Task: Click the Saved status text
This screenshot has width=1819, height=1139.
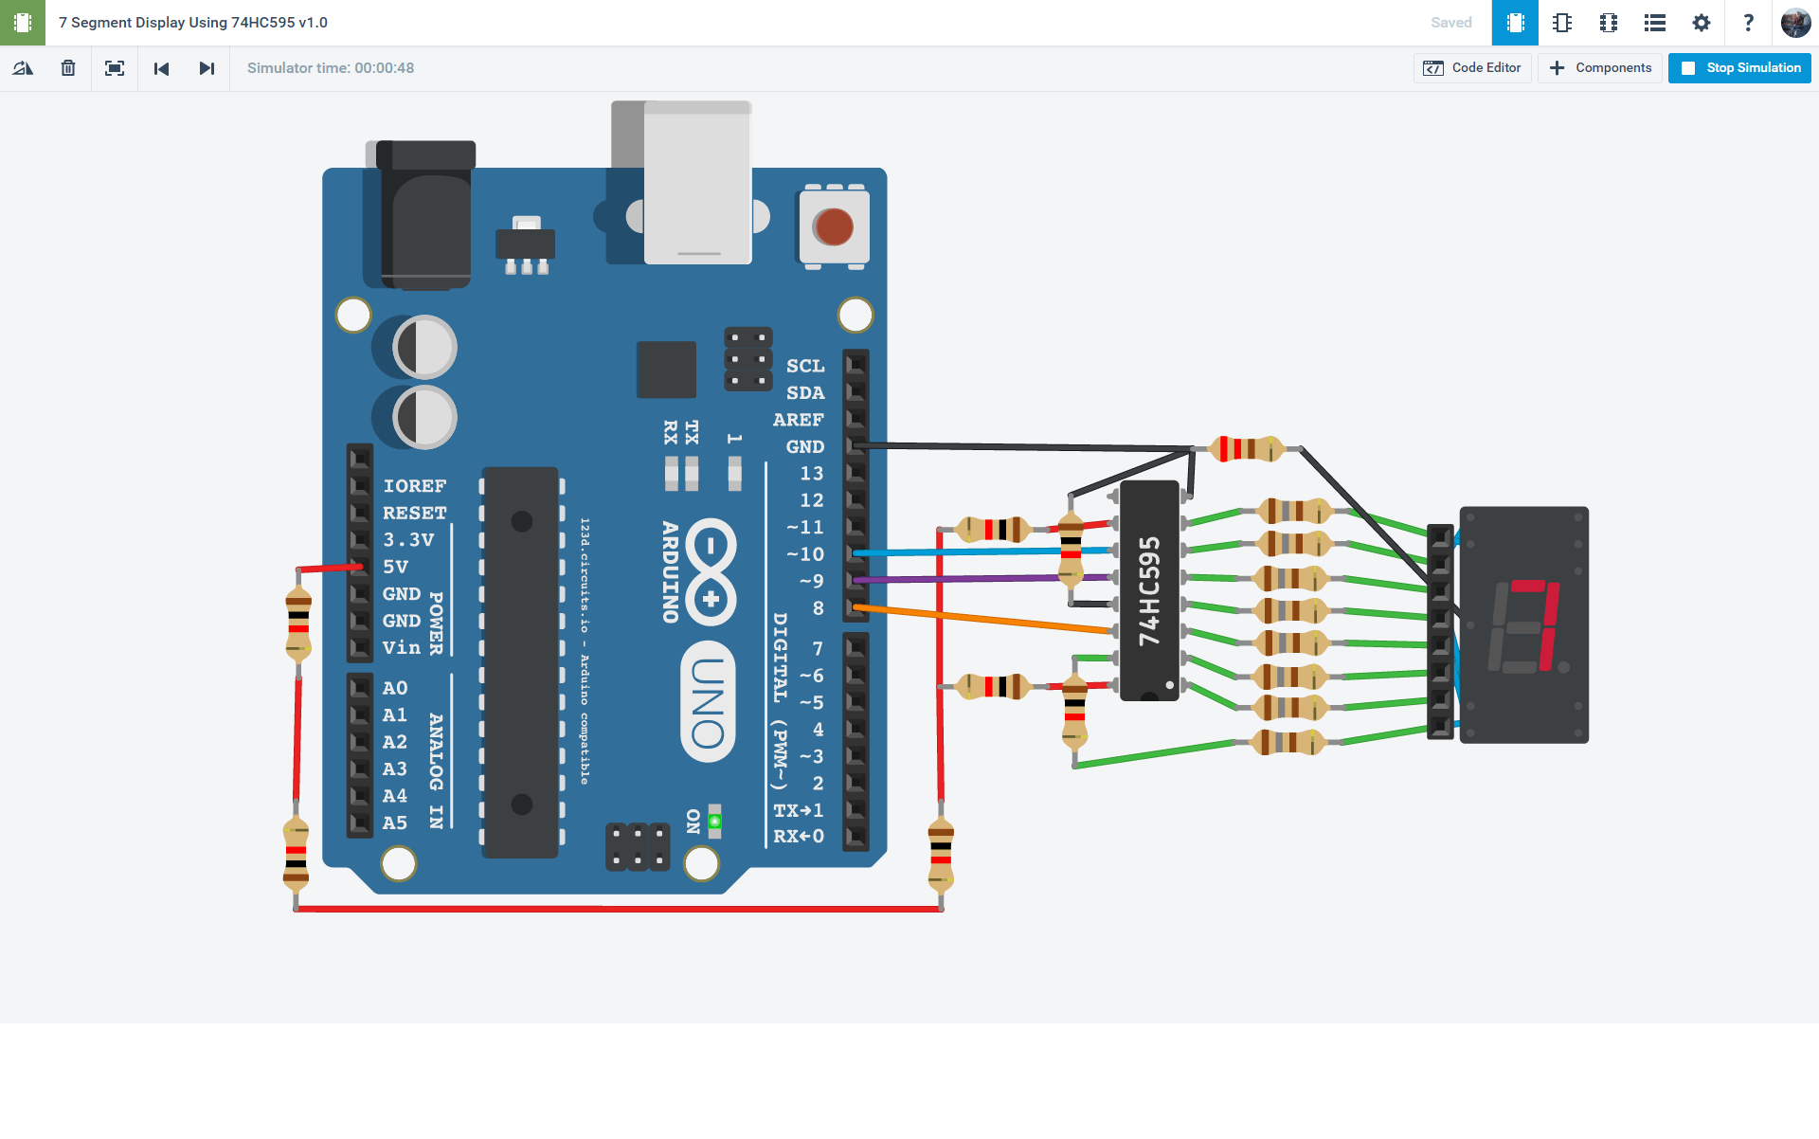Action: tap(1451, 23)
